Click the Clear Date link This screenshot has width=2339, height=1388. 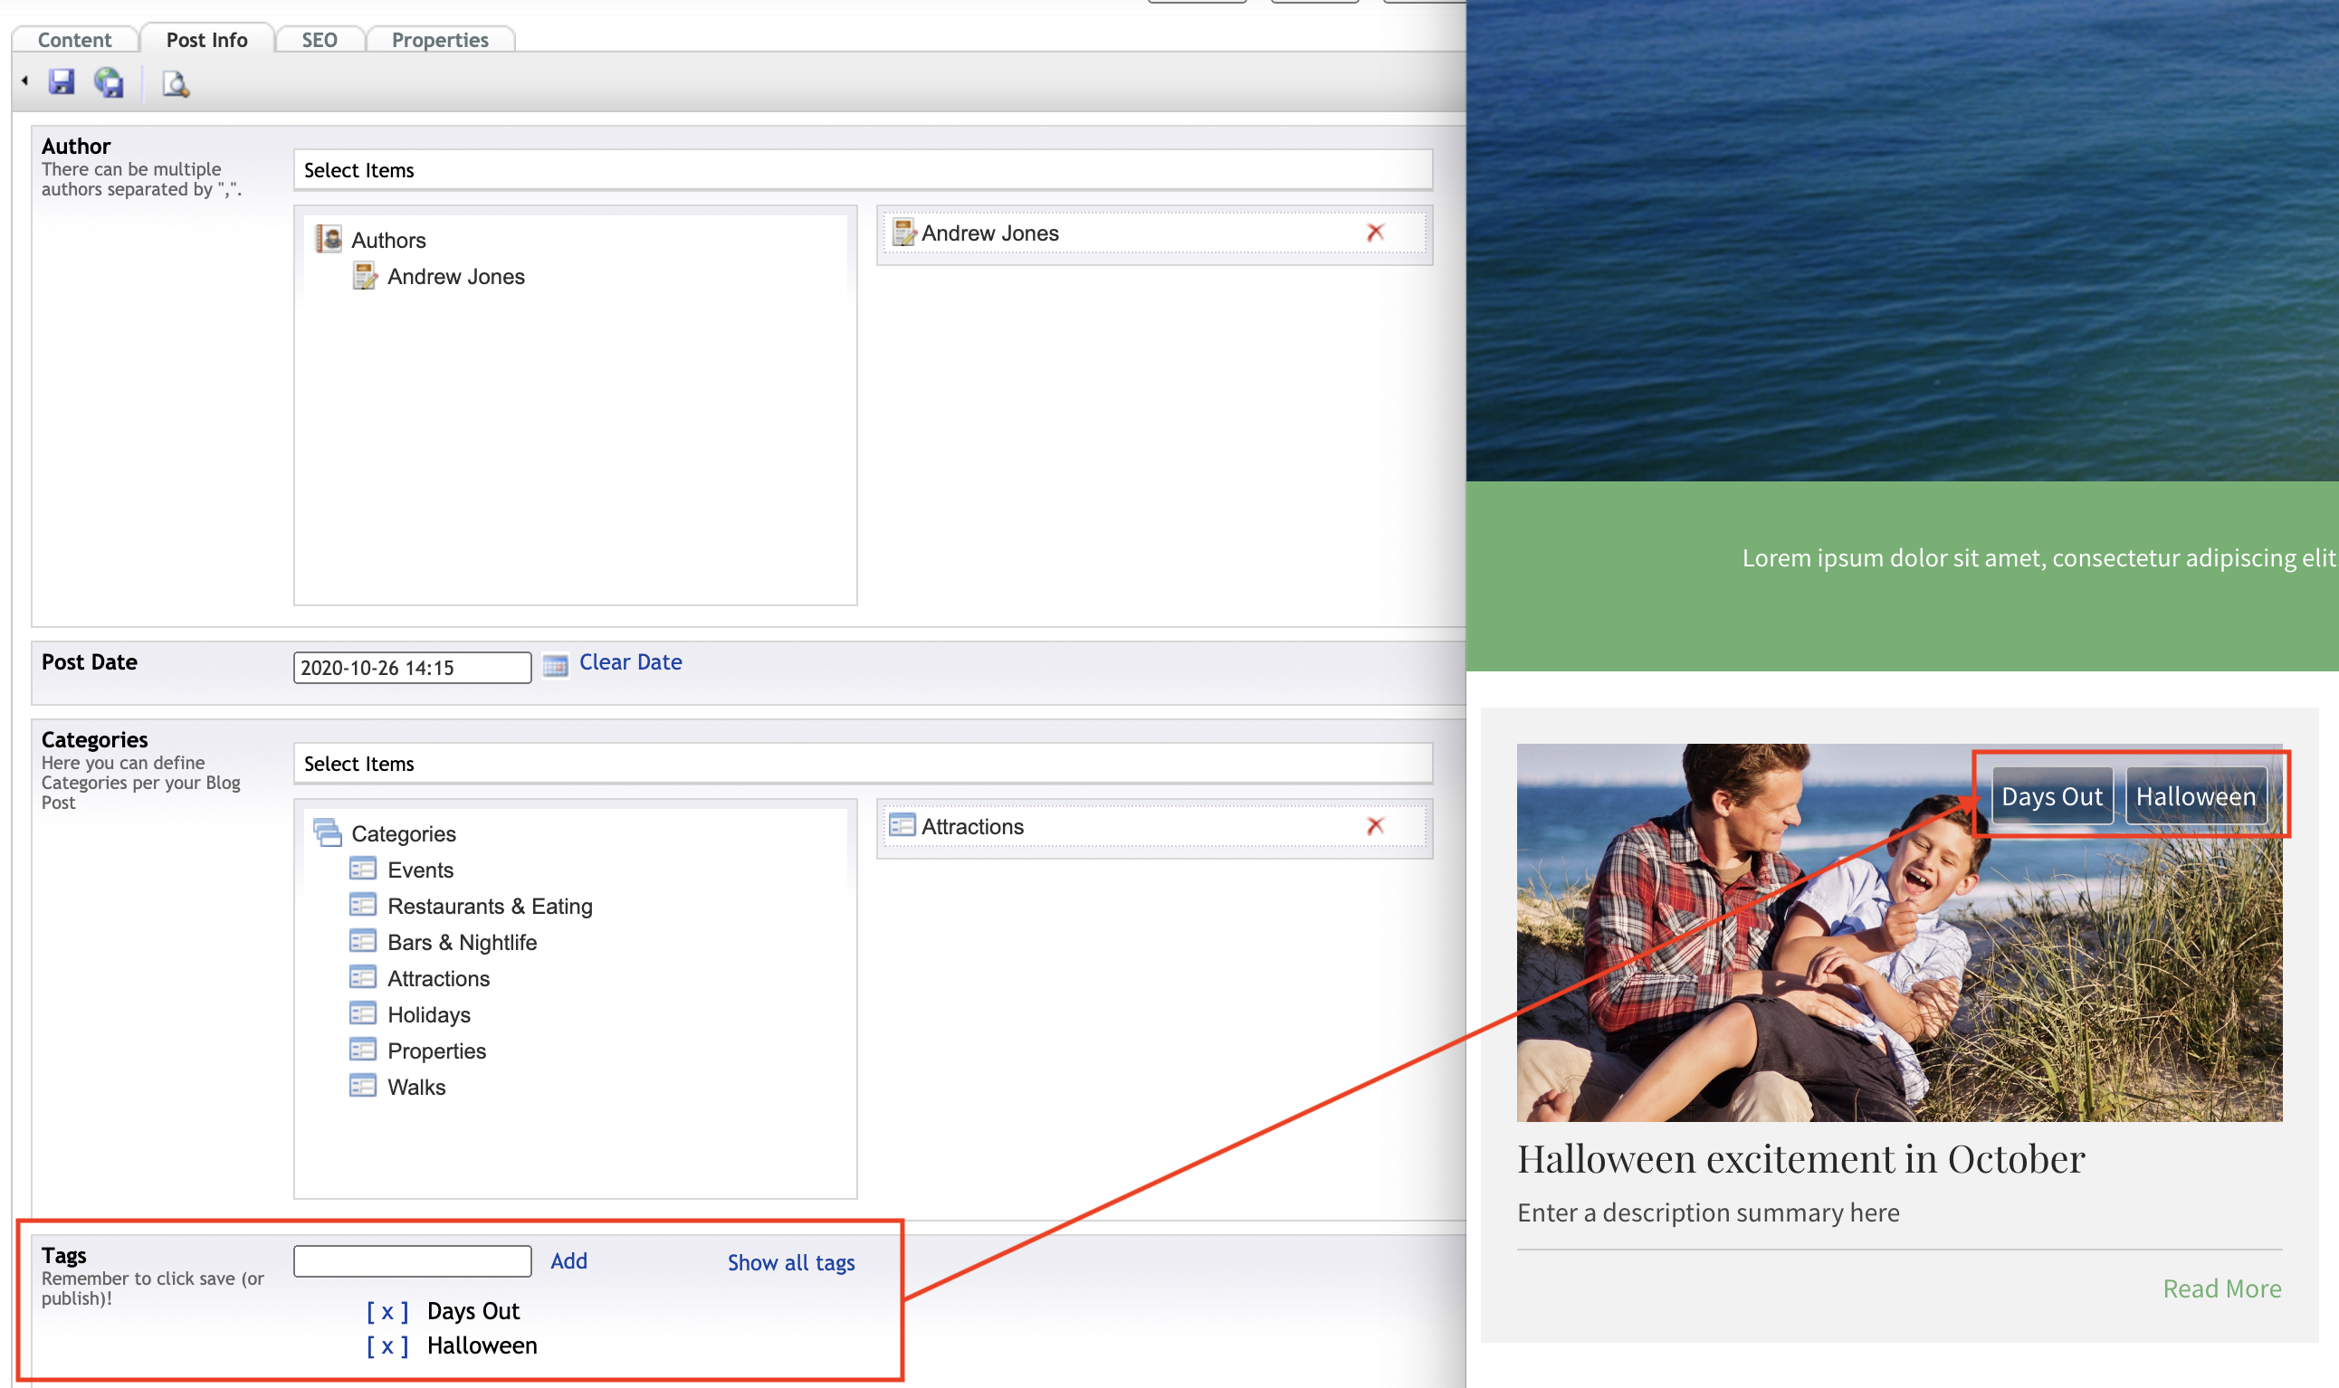pyautogui.click(x=631, y=662)
